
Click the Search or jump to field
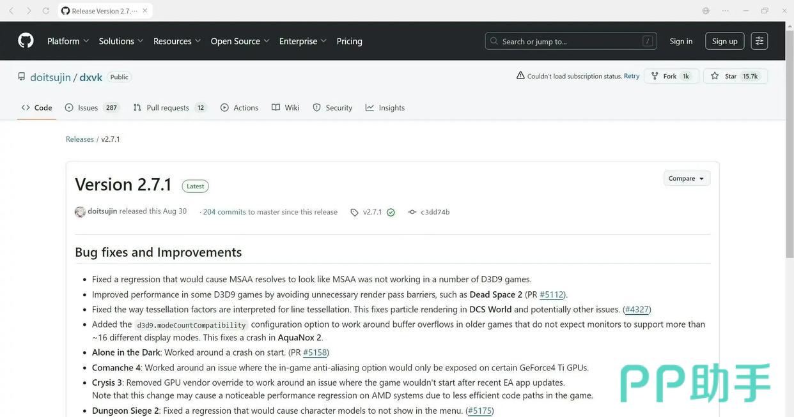point(570,41)
